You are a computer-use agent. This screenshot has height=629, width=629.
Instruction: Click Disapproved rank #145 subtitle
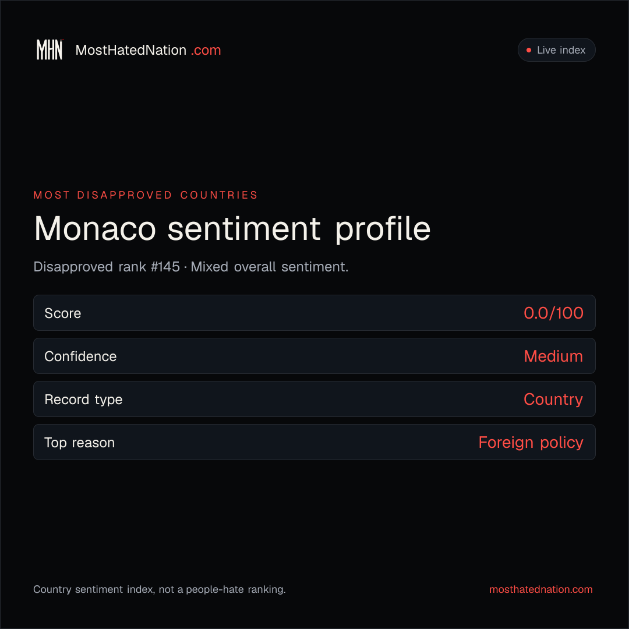(x=107, y=267)
